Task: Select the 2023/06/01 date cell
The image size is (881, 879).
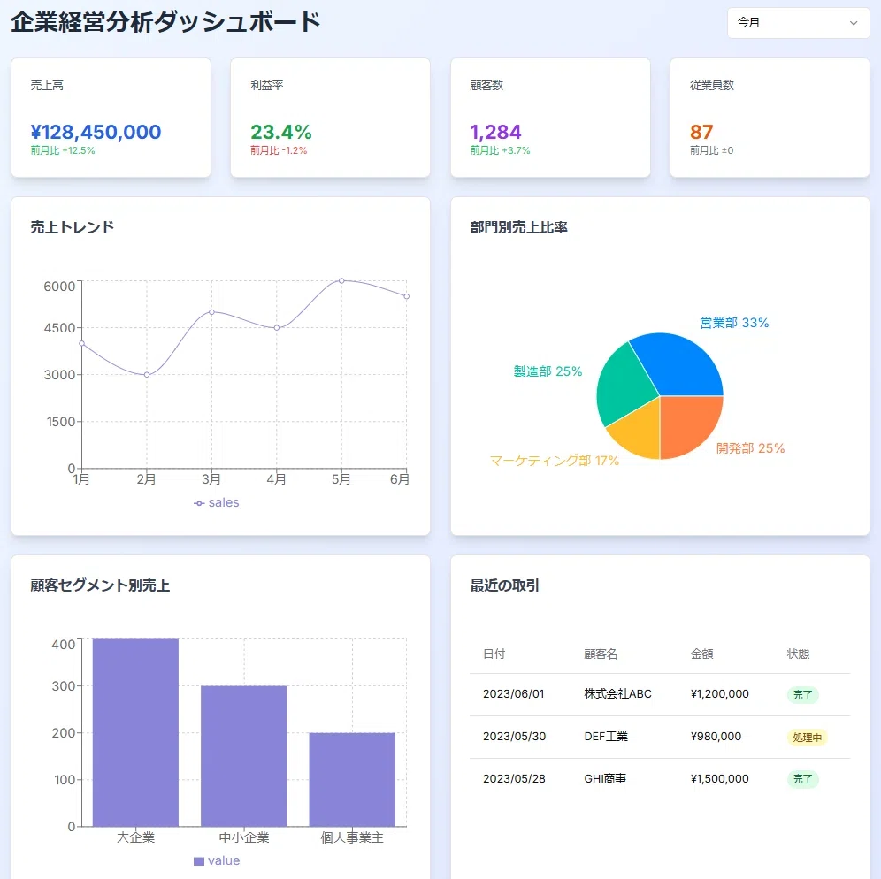Action: pyautogui.click(x=514, y=694)
